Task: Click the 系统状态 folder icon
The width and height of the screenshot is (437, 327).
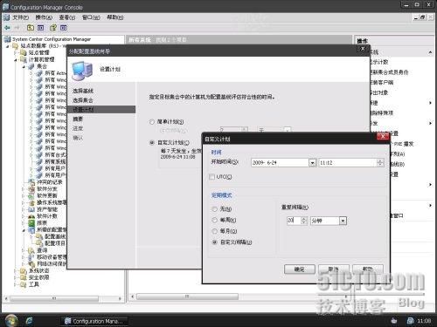Action: [24, 270]
